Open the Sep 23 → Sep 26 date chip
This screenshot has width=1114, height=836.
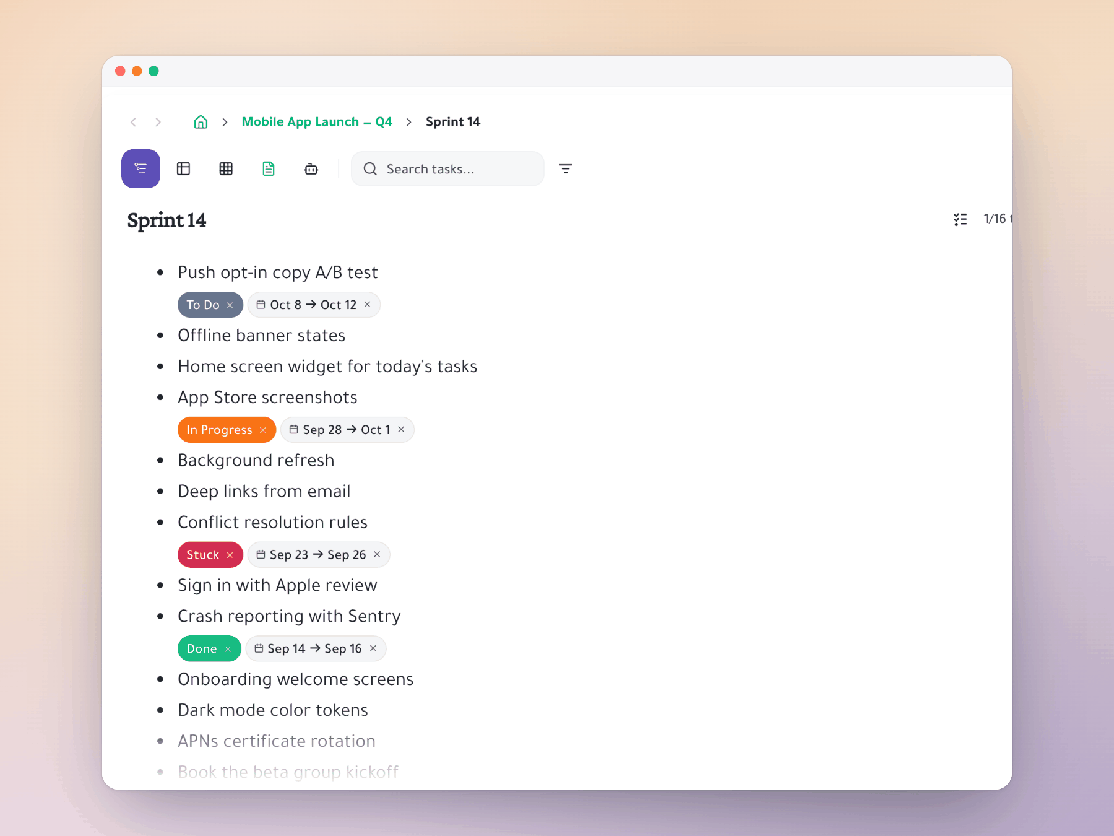317,555
